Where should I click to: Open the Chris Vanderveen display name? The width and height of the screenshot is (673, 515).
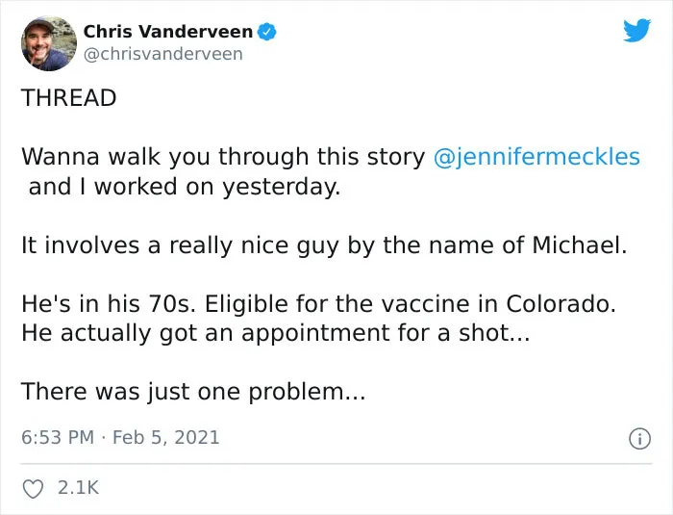[x=168, y=32]
